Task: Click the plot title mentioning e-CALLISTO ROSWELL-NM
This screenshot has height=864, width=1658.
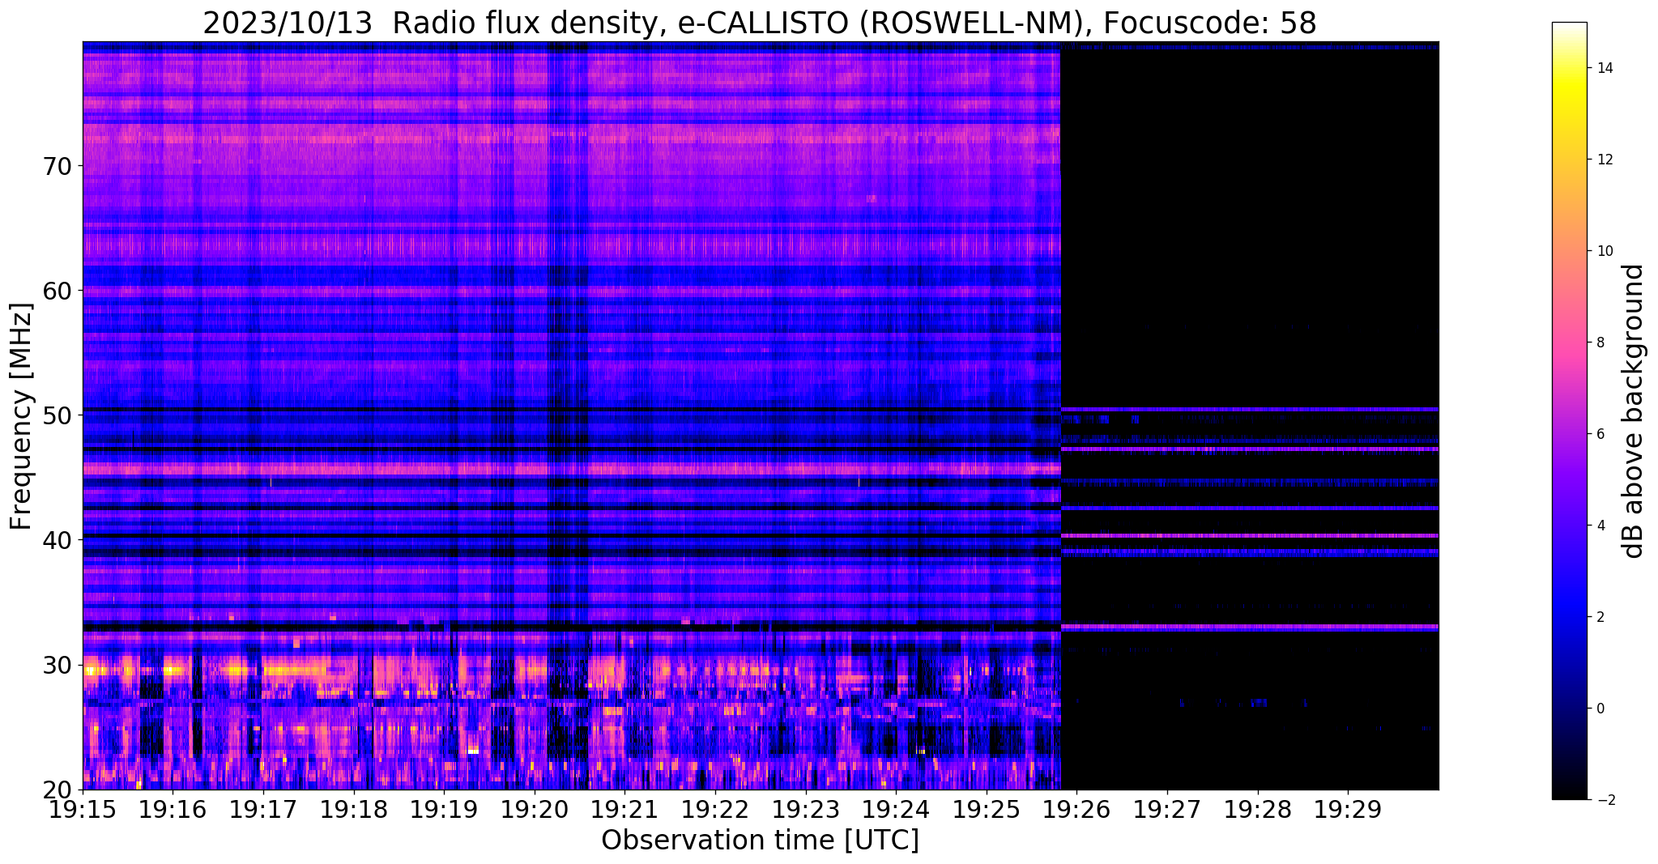Action: [x=759, y=23]
